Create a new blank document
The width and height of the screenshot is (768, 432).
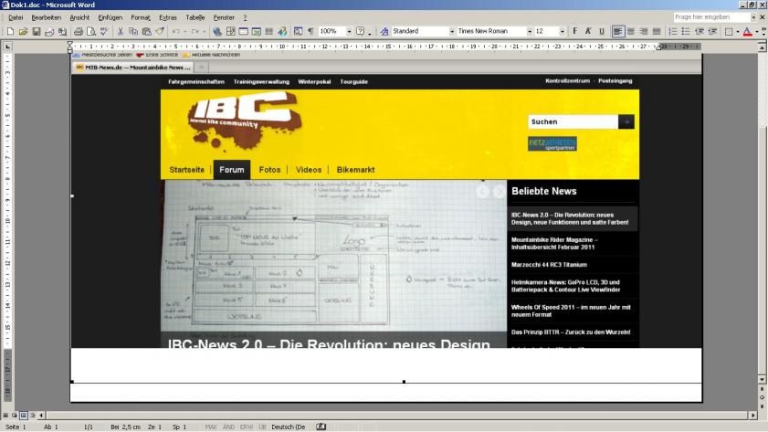[10, 31]
